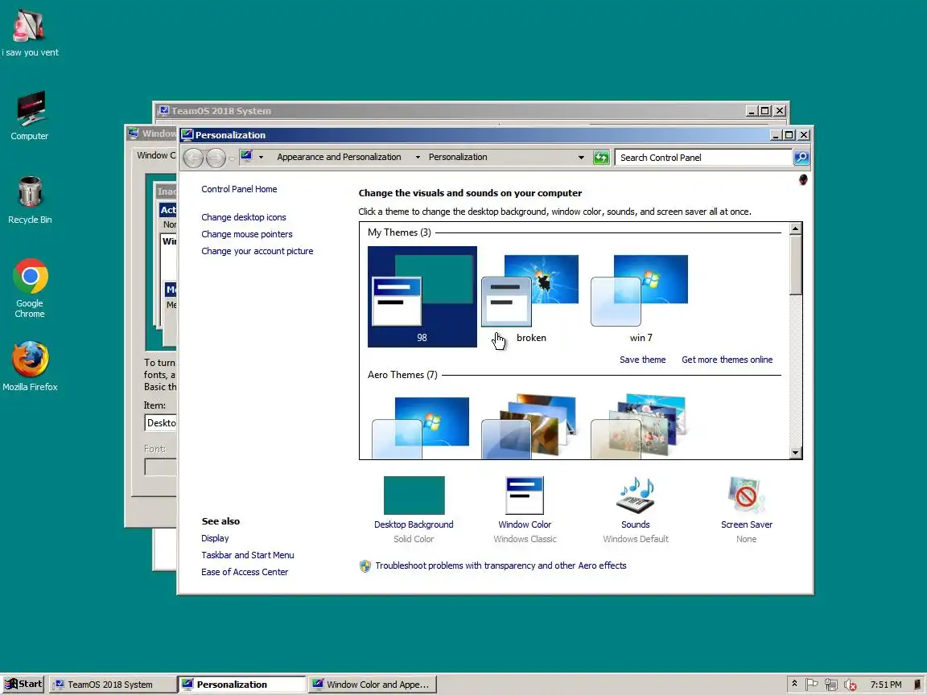Screen dimensions: 927x695
Task: Open the dropdown arrow before Appearance and Personalization
Action: tap(262, 157)
